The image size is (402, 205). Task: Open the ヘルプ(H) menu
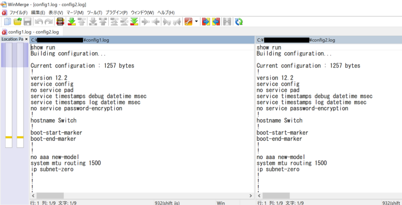pyautogui.click(x=165, y=13)
